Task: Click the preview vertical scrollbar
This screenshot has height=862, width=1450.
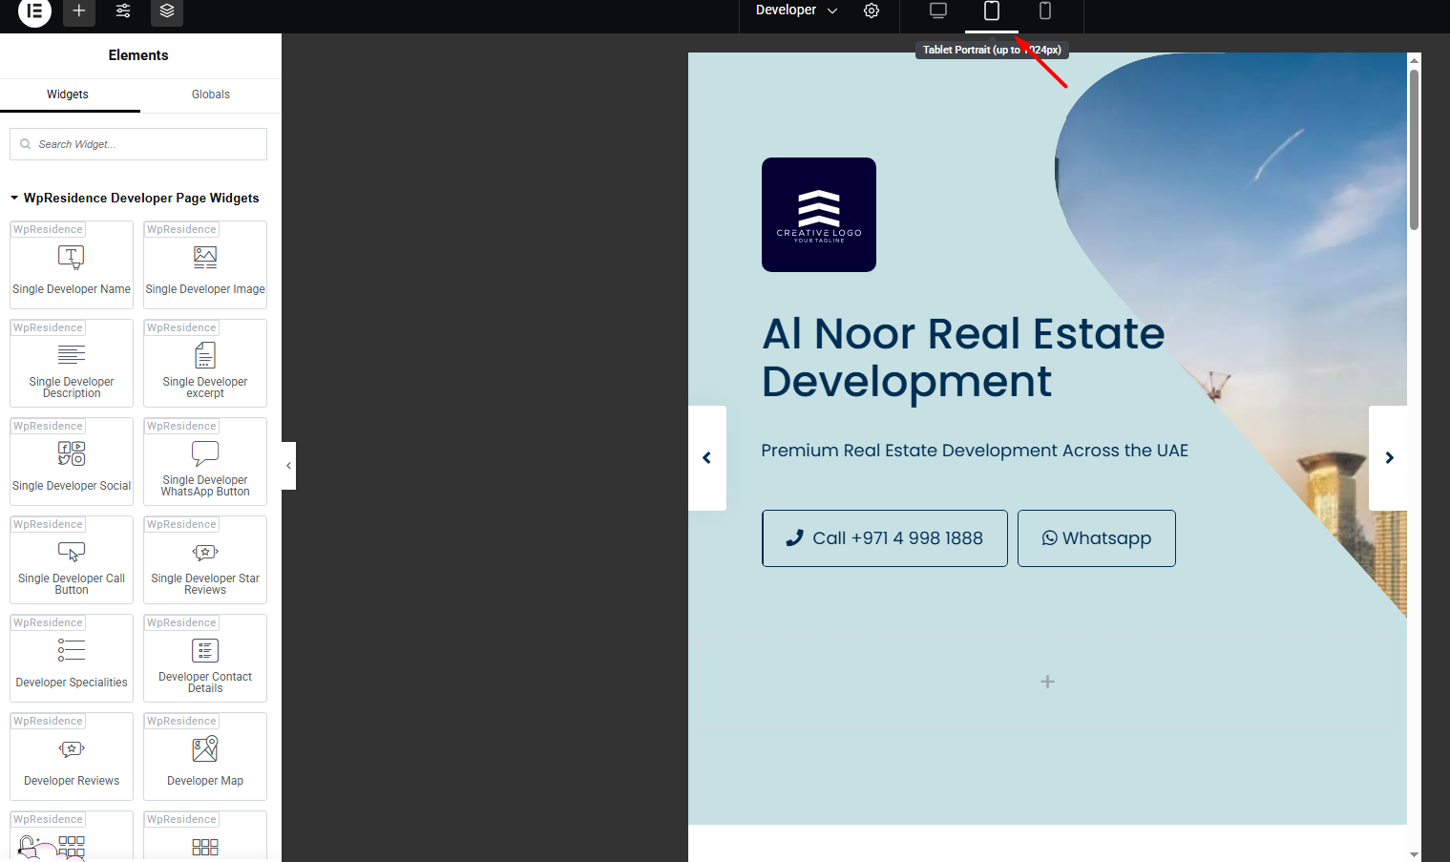Action: [1414, 153]
